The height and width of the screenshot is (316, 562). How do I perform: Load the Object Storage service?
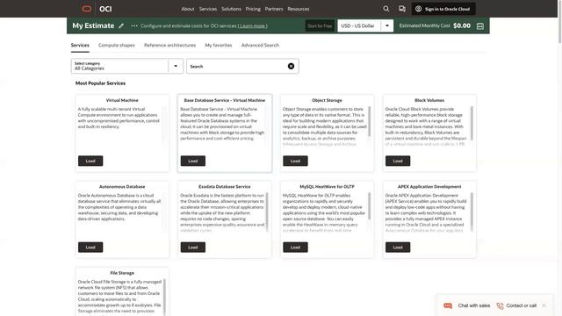coord(295,161)
